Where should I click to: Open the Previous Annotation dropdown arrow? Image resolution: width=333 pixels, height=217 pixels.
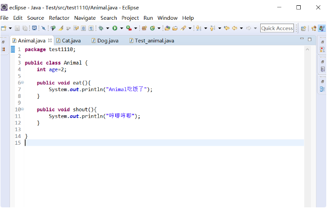(x=220, y=28)
